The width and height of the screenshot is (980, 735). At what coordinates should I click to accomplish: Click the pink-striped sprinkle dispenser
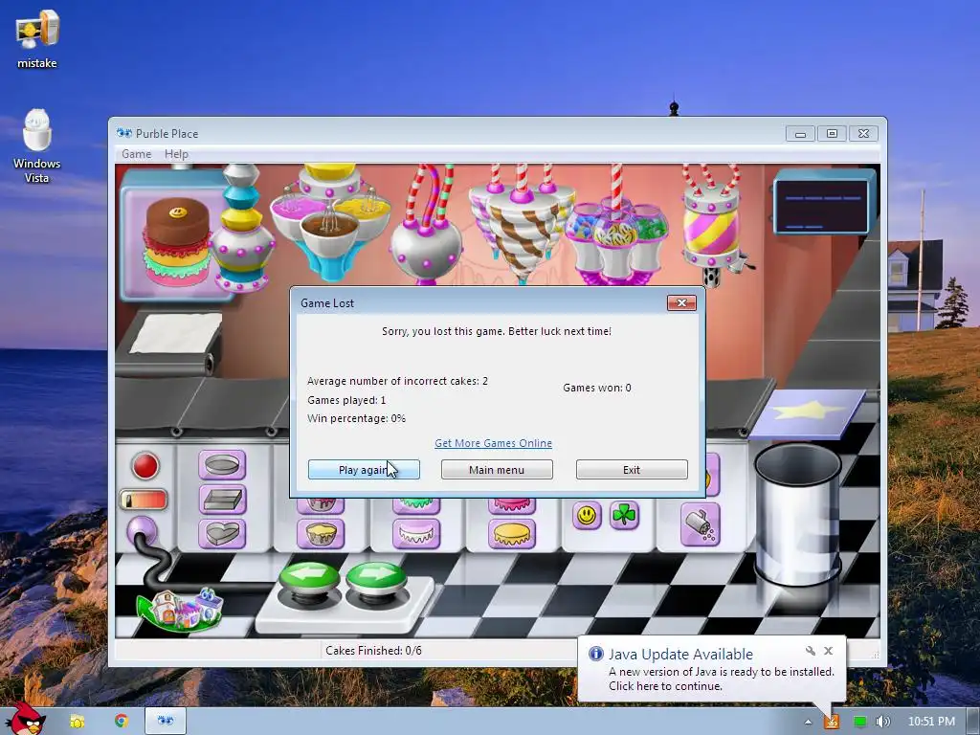(712, 225)
